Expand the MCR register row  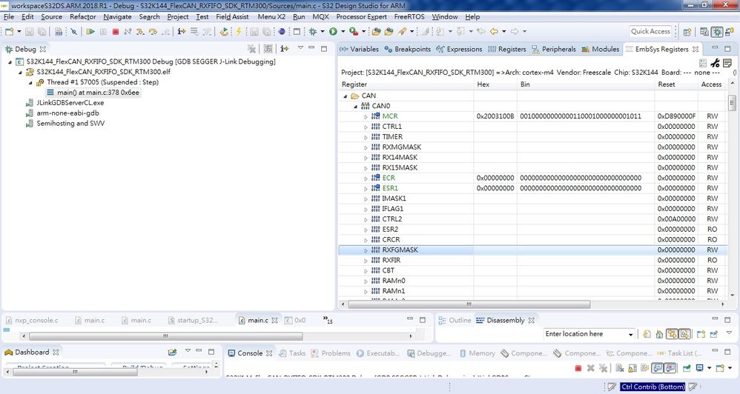(366, 116)
